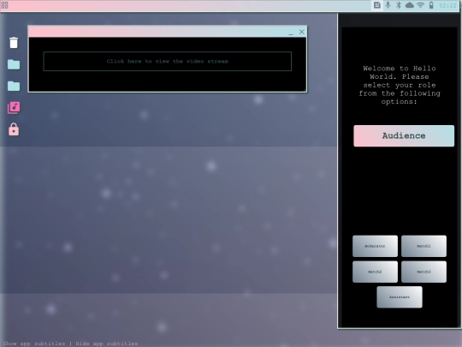This screenshot has width=462, height=347.
Task: Select the Audience role button
Action: point(404,135)
